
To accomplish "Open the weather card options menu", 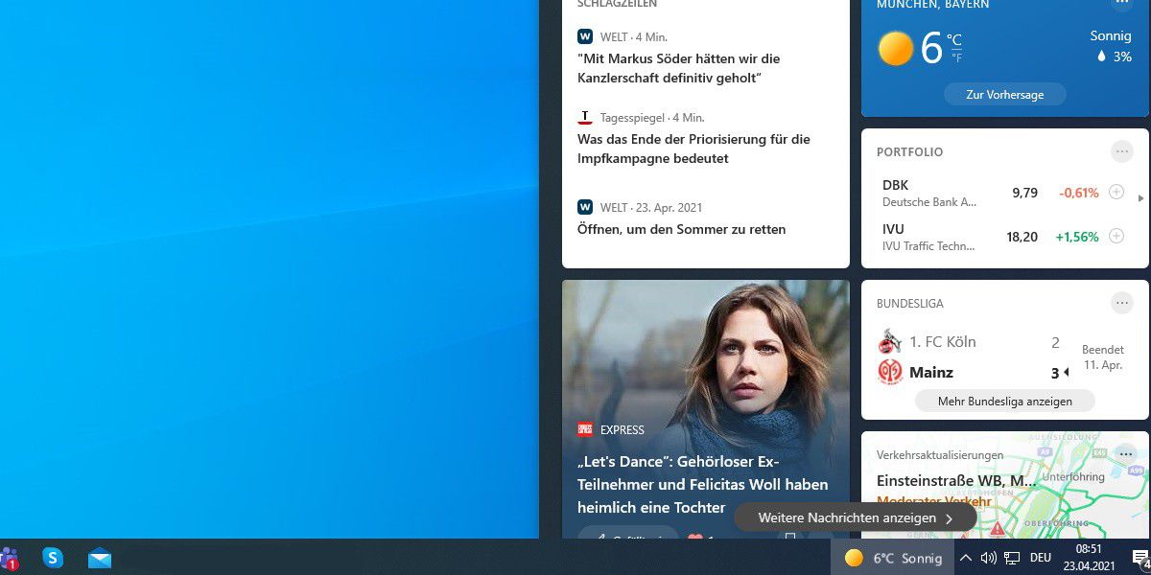I will pos(1121,4).
